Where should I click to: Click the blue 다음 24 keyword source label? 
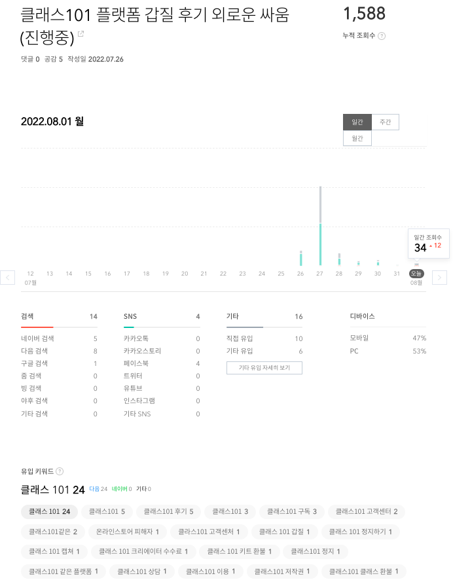[98, 489]
